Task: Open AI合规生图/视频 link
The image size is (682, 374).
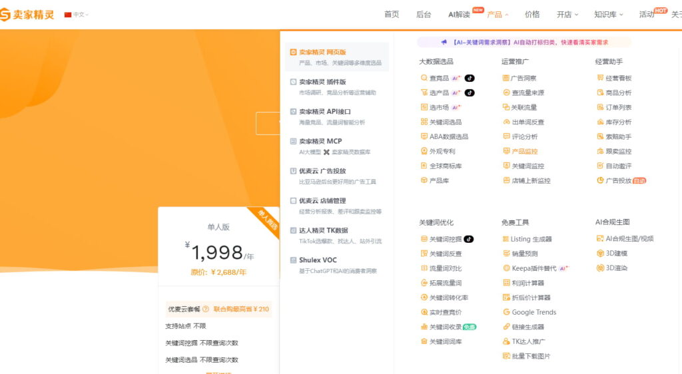Action: 629,238
